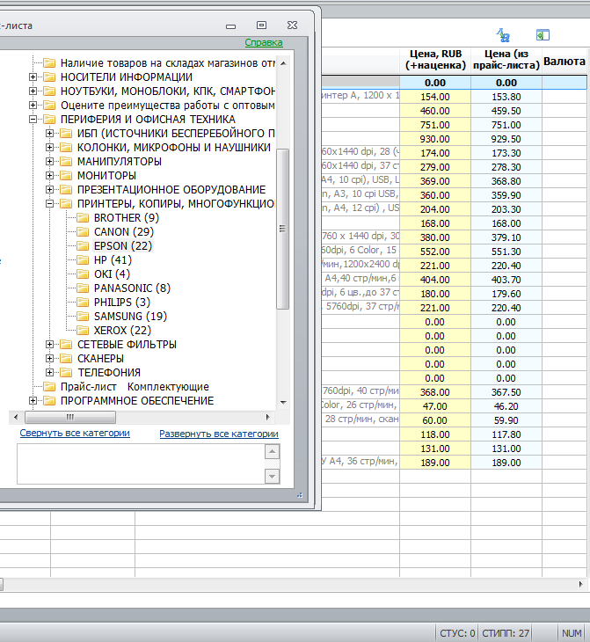Click the СТИПП: 27 status bar entry
The image size is (590, 642).
pyautogui.click(x=506, y=633)
